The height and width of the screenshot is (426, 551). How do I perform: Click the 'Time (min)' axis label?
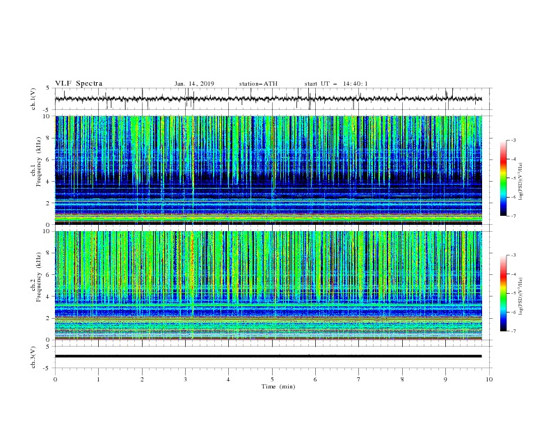(278, 386)
